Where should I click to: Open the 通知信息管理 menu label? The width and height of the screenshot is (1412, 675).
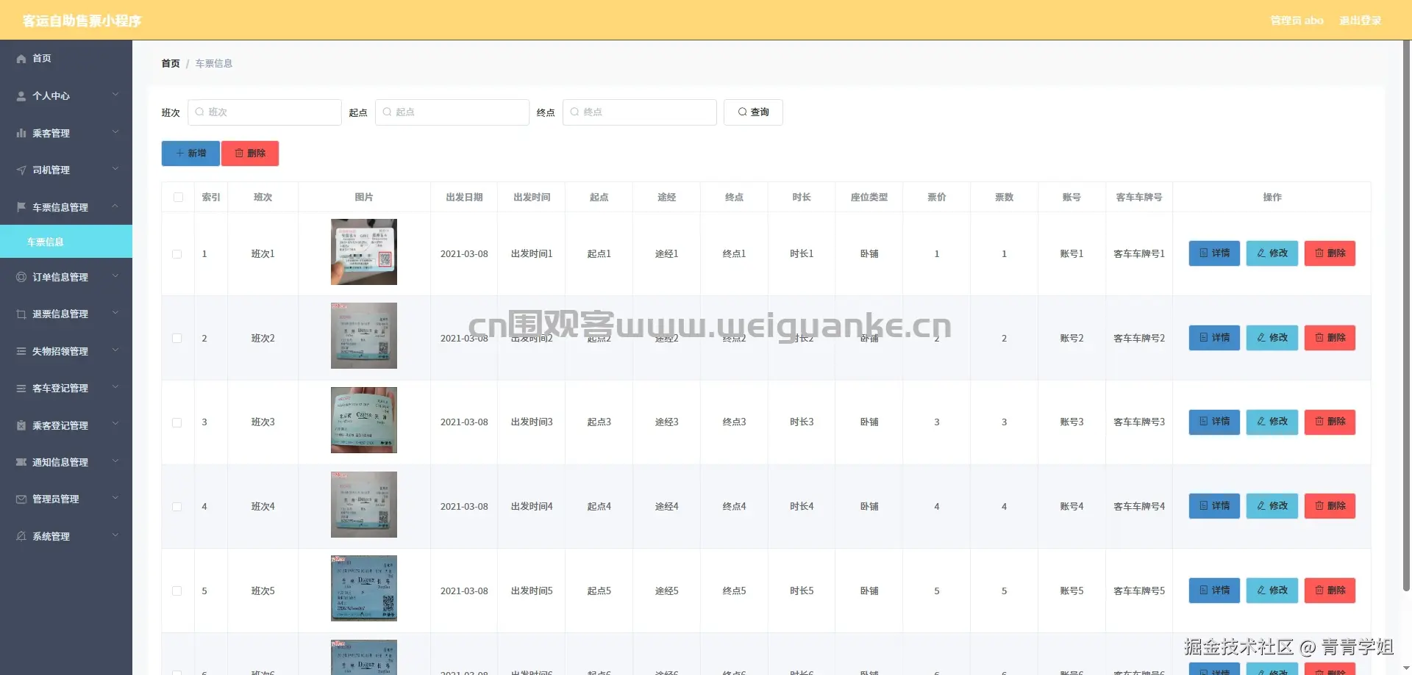(60, 462)
